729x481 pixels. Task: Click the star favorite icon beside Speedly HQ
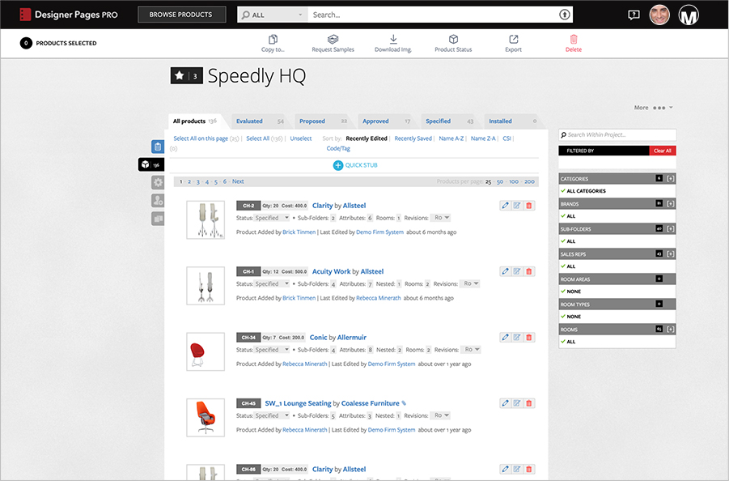180,75
